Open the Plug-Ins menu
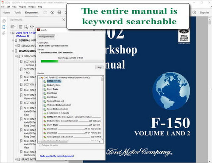212x163 pixels. tap(22, 7)
